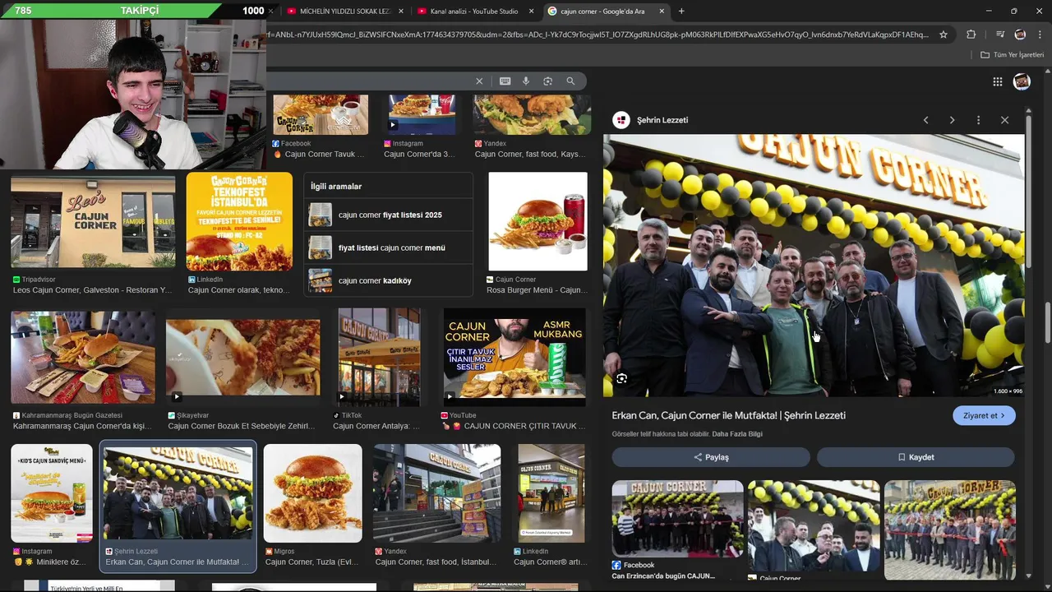Bookmark this page with star icon
Viewport: 1052px width, 592px height.
click(944, 35)
